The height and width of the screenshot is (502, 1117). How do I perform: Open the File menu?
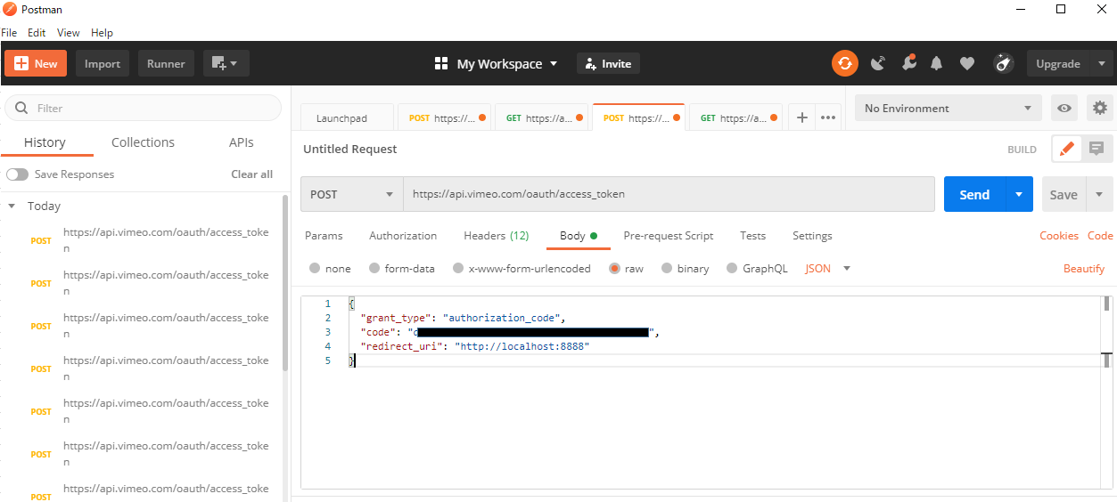click(x=9, y=33)
